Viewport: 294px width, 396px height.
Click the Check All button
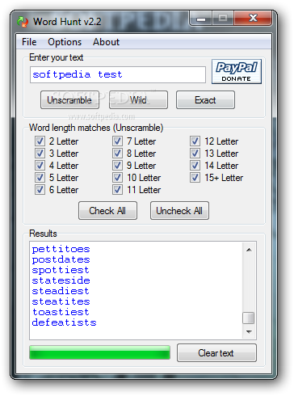(x=107, y=211)
